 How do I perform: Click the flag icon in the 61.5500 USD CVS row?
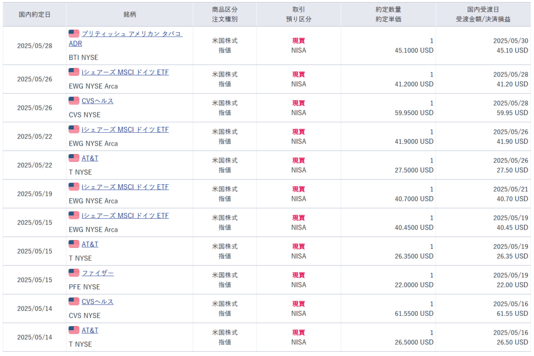click(74, 302)
